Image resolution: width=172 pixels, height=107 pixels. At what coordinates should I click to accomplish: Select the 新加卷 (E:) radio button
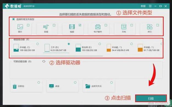pos(100,44)
